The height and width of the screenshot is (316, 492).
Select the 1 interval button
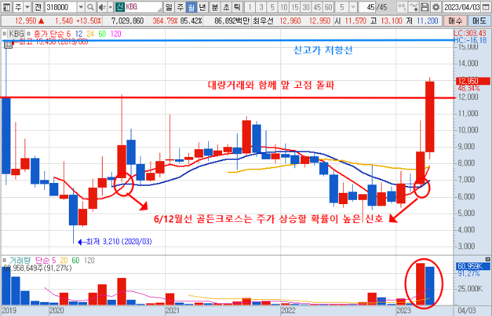point(250,7)
